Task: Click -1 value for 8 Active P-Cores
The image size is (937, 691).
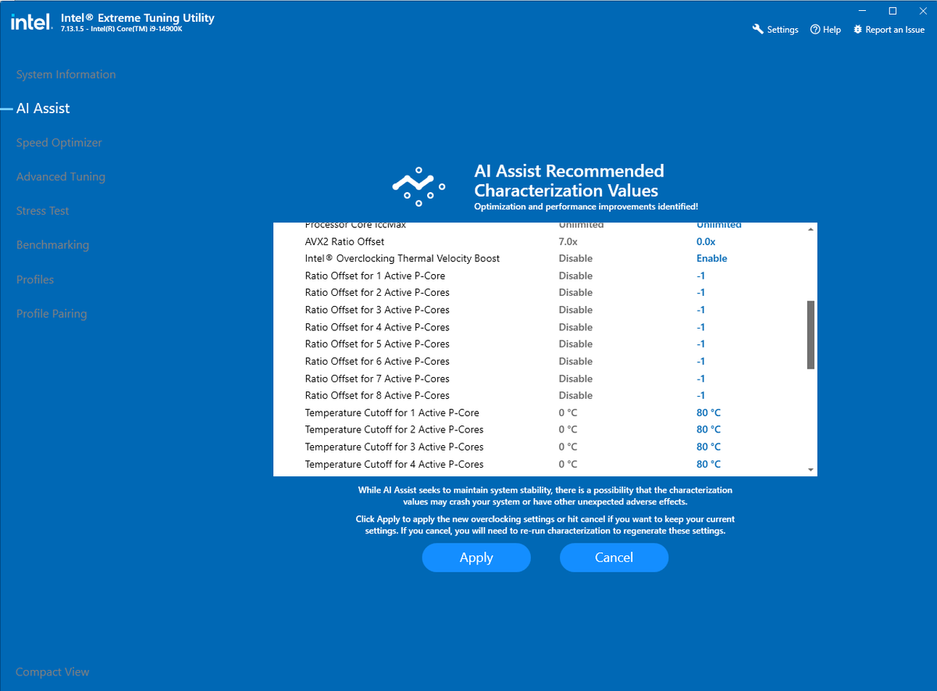Action: [x=701, y=396]
